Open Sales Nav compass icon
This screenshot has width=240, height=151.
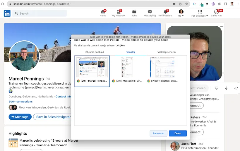click(x=216, y=13)
